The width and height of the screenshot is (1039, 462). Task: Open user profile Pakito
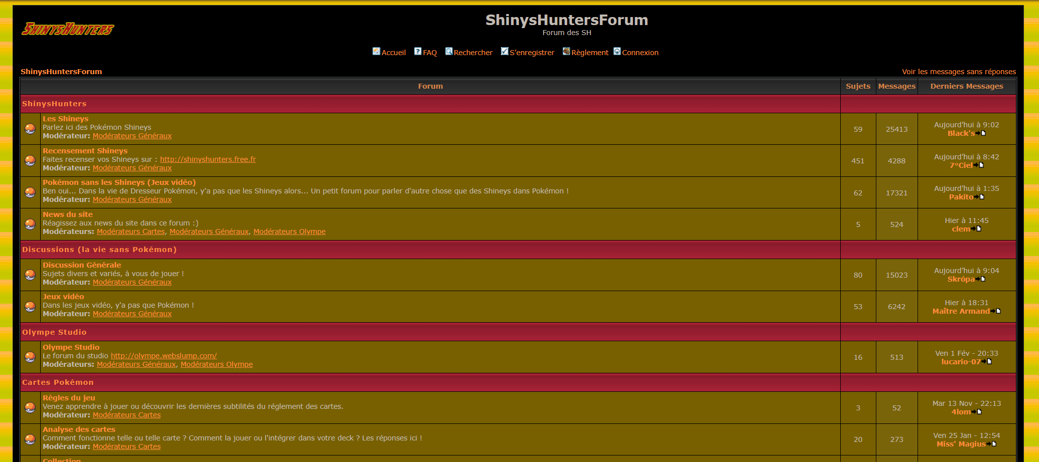961,197
